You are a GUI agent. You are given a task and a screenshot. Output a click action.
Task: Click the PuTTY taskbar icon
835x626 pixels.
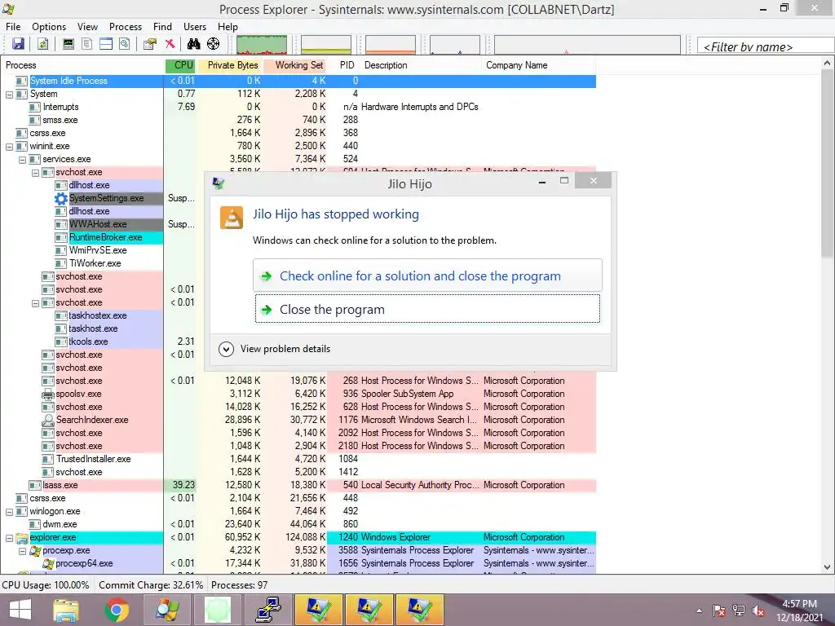pos(267,610)
